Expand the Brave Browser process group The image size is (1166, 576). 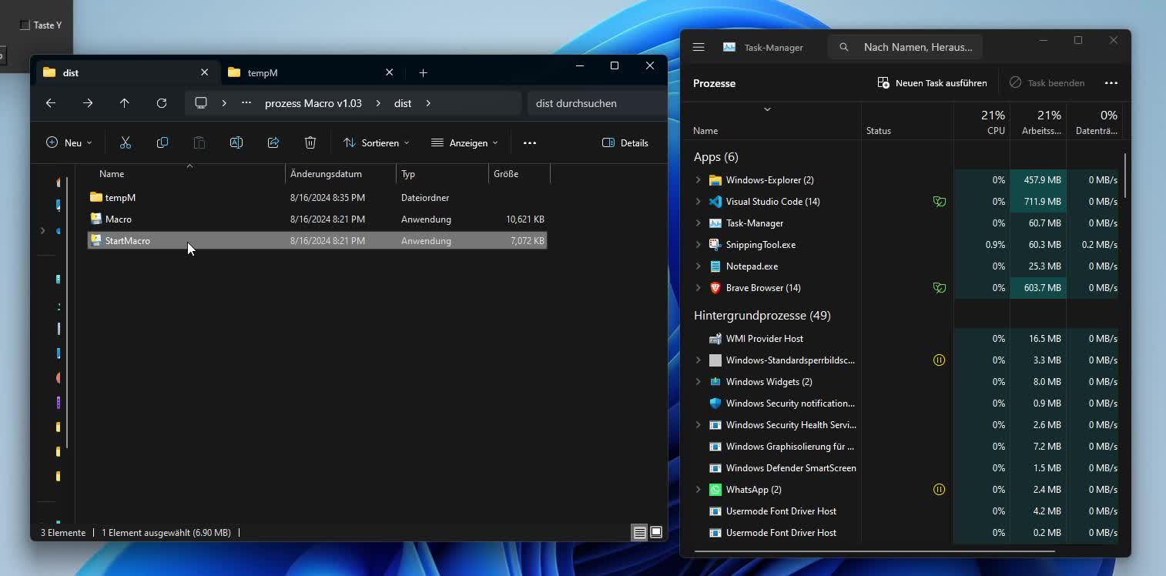tap(699, 288)
